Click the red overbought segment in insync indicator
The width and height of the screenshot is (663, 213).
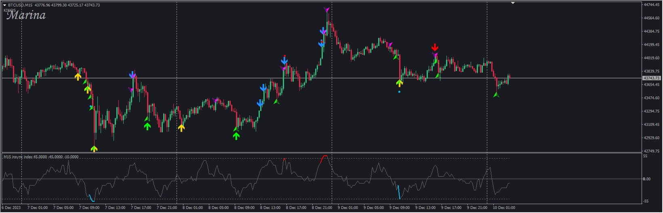click(324, 157)
